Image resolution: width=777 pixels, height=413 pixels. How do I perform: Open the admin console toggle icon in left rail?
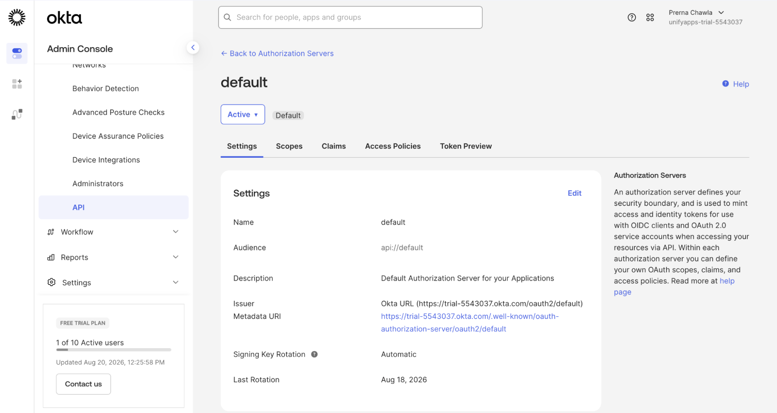coord(17,53)
